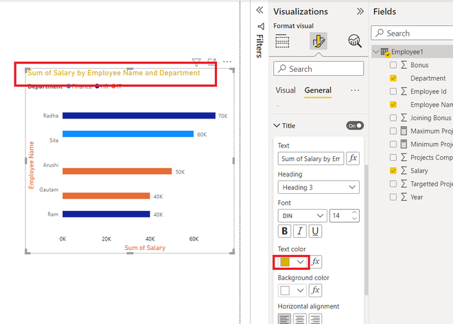Image resolution: width=453 pixels, height=324 pixels.
Task: Open the Heading 3 dropdown
Action: [318, 187]
